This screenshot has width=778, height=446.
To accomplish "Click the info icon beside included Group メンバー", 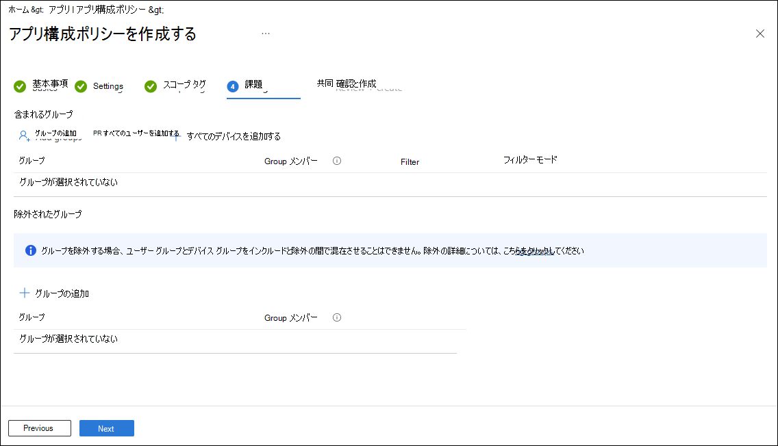I will coord(337,161).
